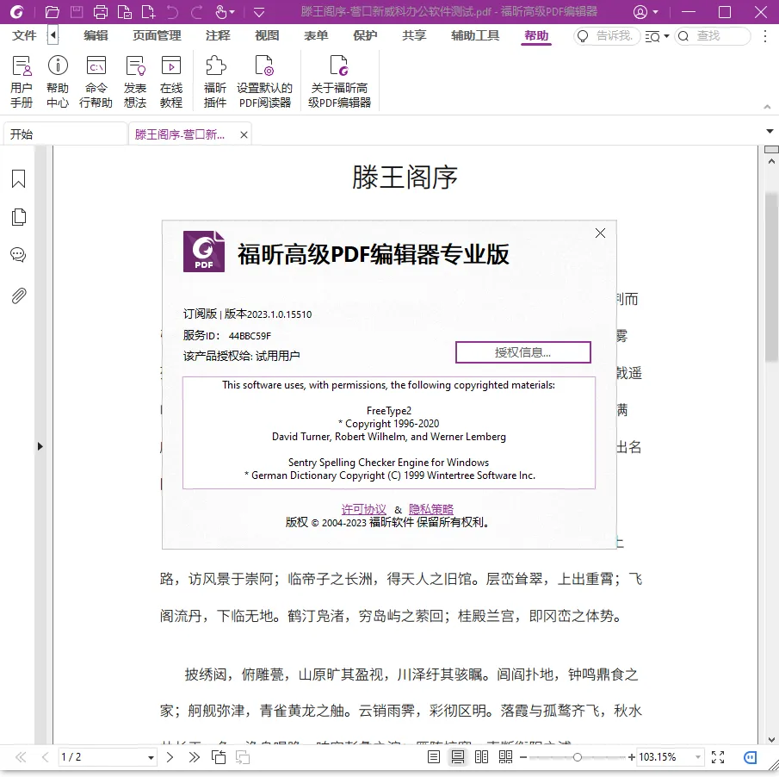Click Post Your Idea (发表想法)

[135, 82]
